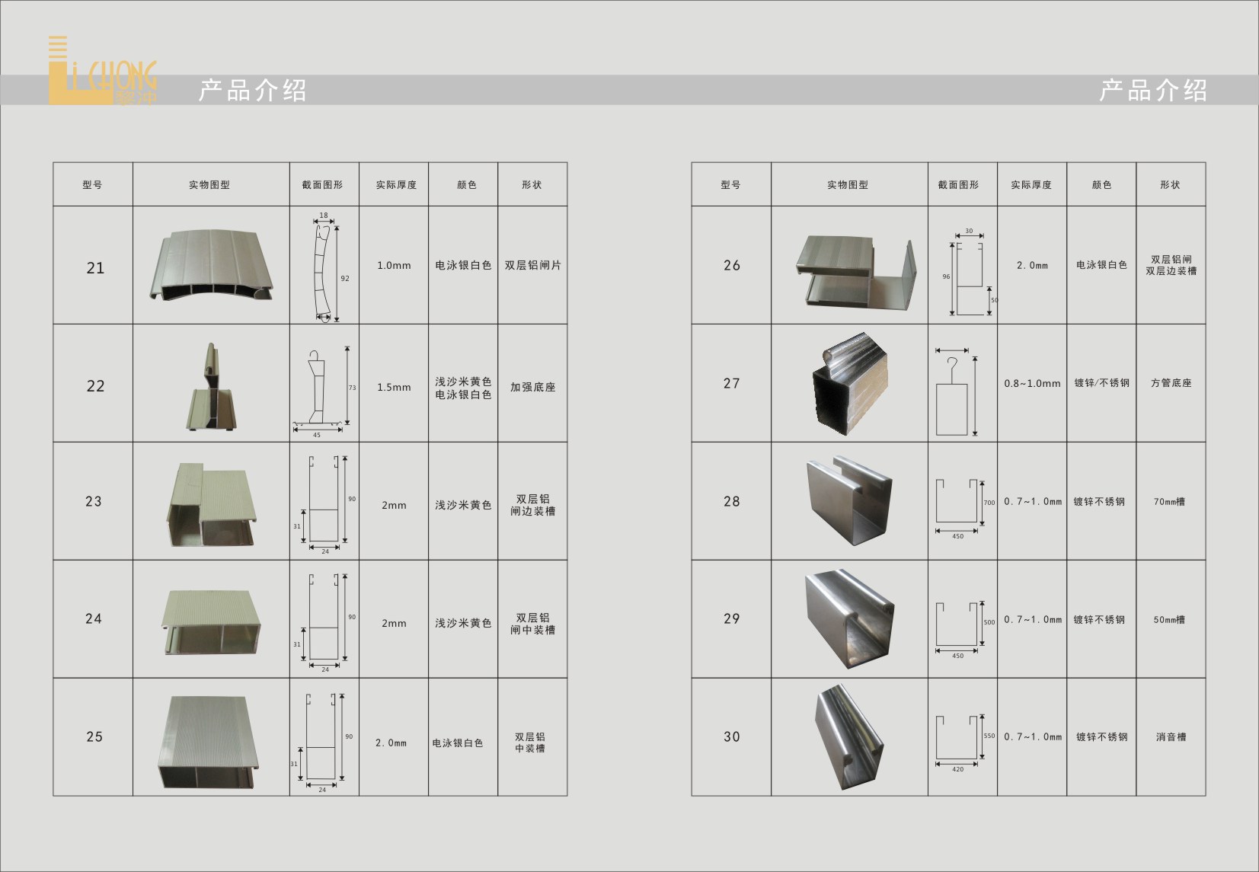This screenshot has width=1259, height=872.
Task: Click the model 29 channel photo
Action: coord(850,618)
